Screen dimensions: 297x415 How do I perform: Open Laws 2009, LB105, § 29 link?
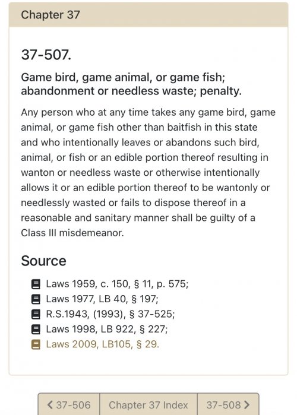102,344
